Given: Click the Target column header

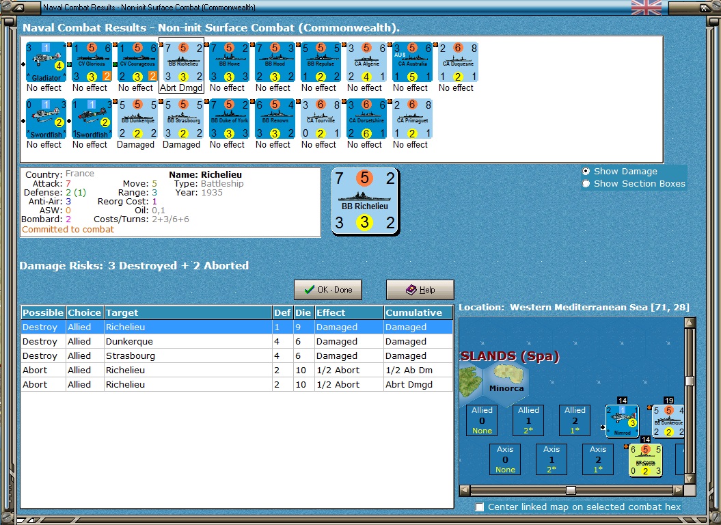Looking at the screenshot, I should pyautogui.click(x=188, y=312).
